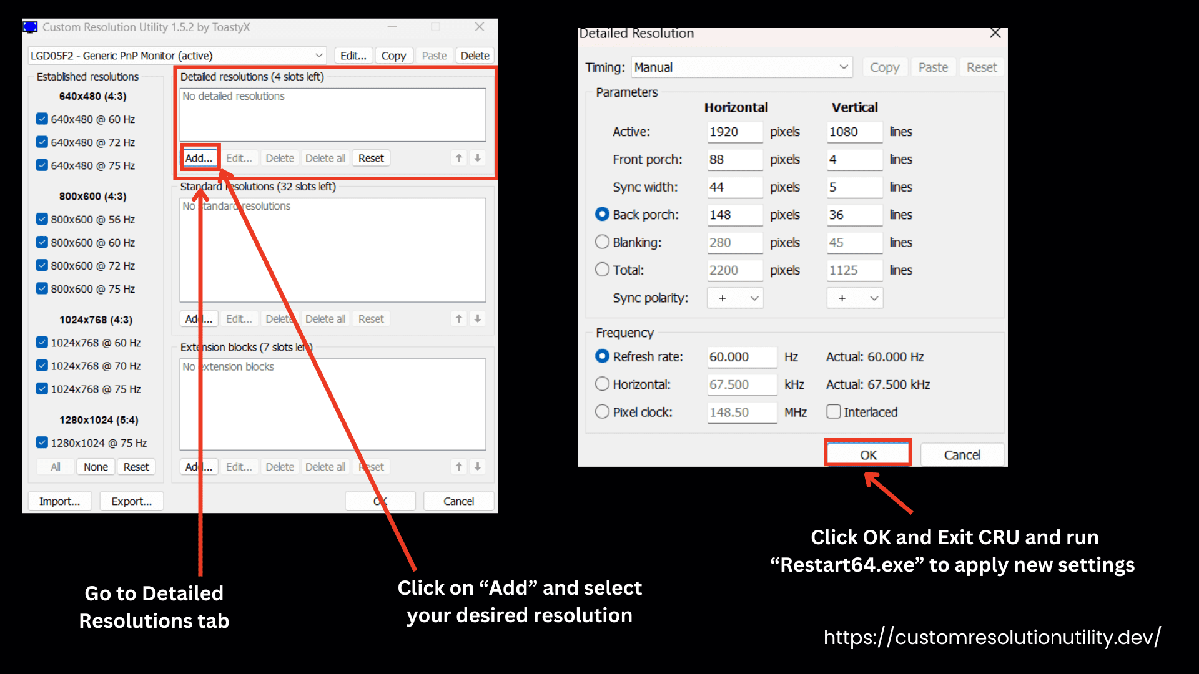The image size is (1199, 674).
Task: Click Add under Detailed resolutions
Action: click(199, 158)
